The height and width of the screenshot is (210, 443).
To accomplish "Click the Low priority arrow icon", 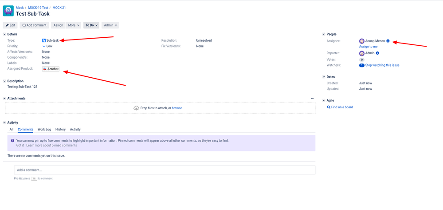I will click(44, 46).
